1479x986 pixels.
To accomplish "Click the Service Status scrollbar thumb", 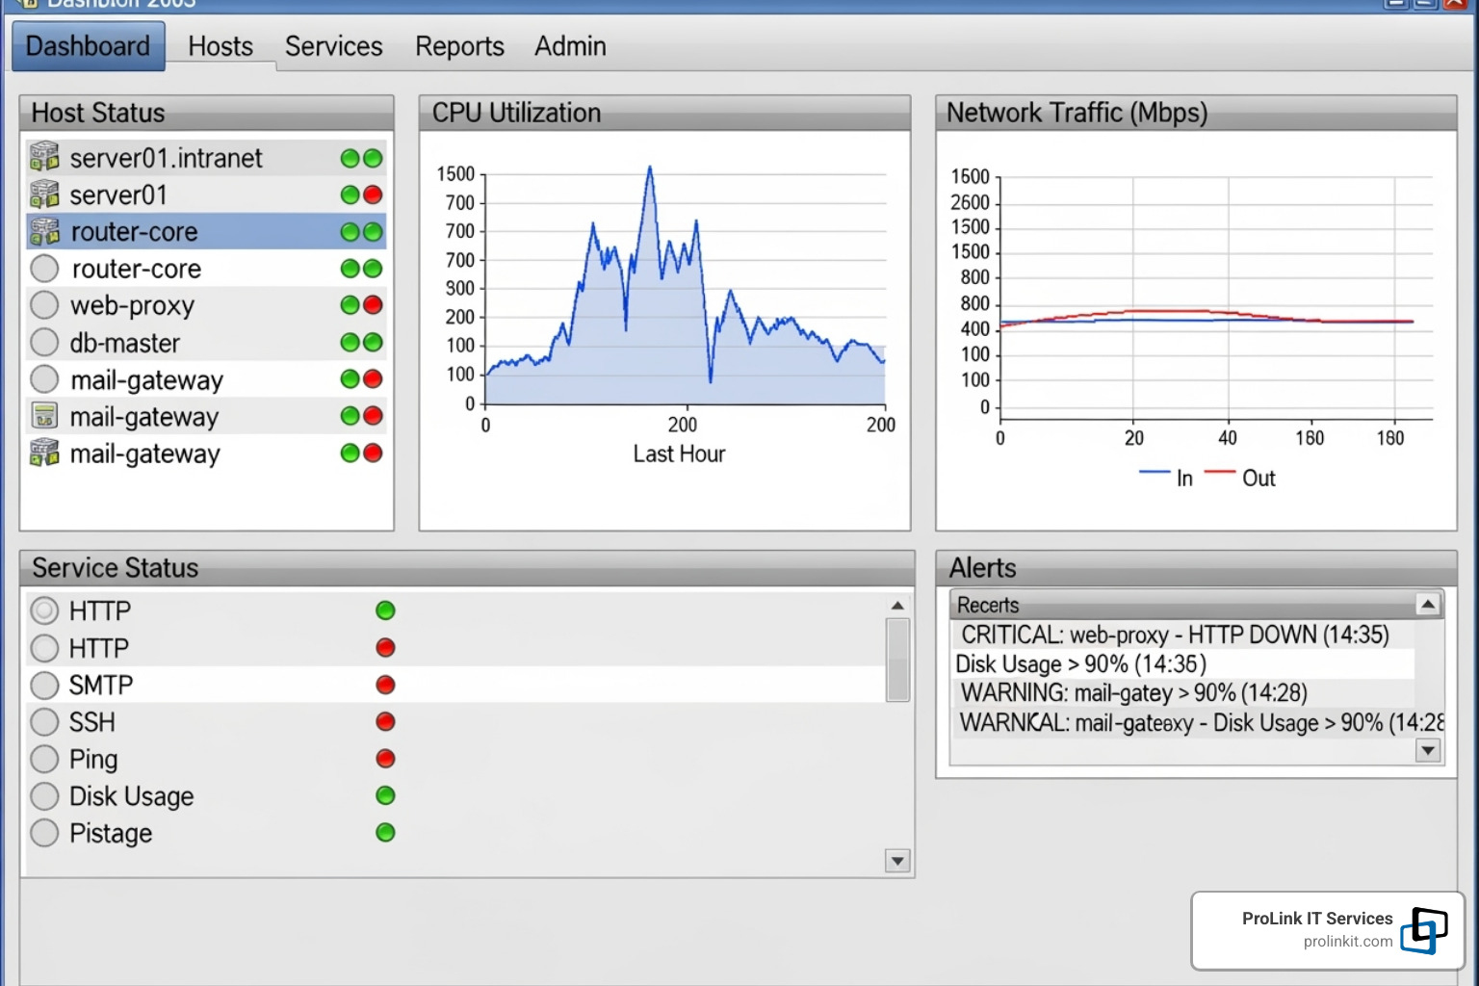I will tap(897, 660).
